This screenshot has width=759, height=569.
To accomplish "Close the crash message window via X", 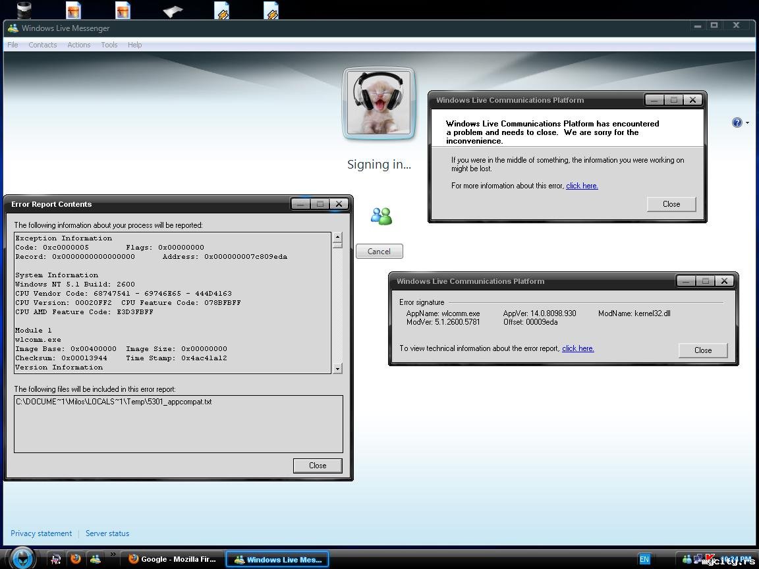I will (692, 100).
